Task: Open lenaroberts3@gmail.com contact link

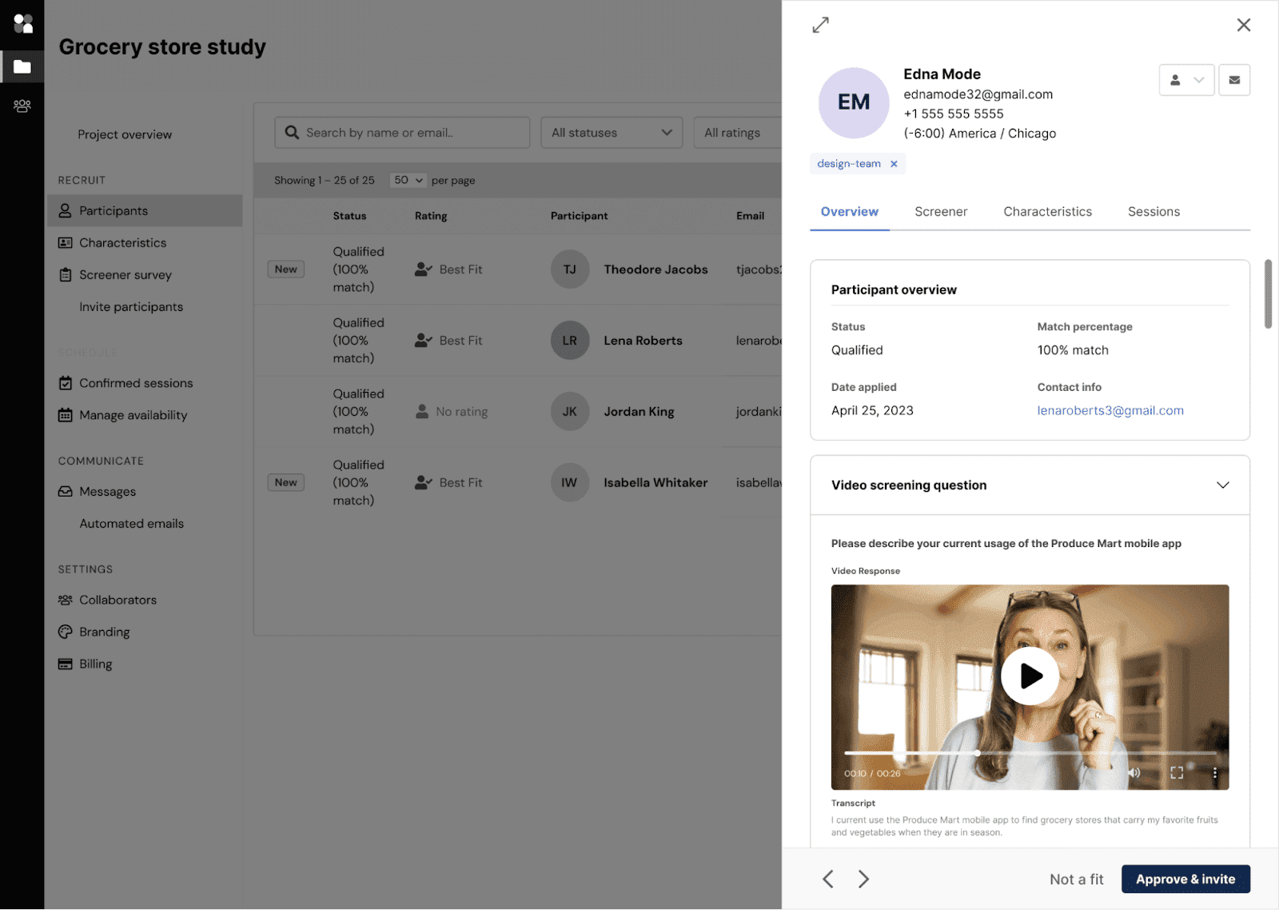Action: [x=1110, y=410]
